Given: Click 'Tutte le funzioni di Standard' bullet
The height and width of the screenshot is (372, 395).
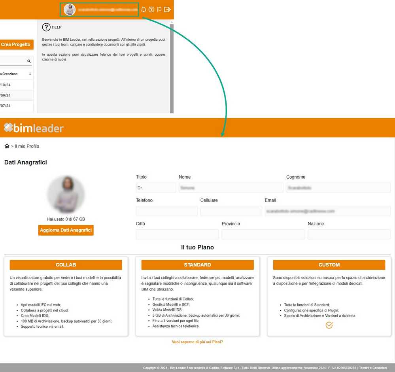Looking at the screenshot, I should 307,305.
